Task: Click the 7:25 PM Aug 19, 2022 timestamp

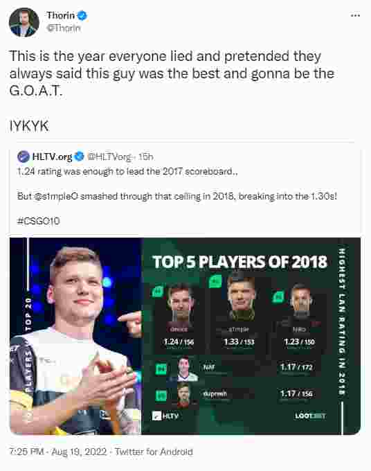Action: point(58,452)
